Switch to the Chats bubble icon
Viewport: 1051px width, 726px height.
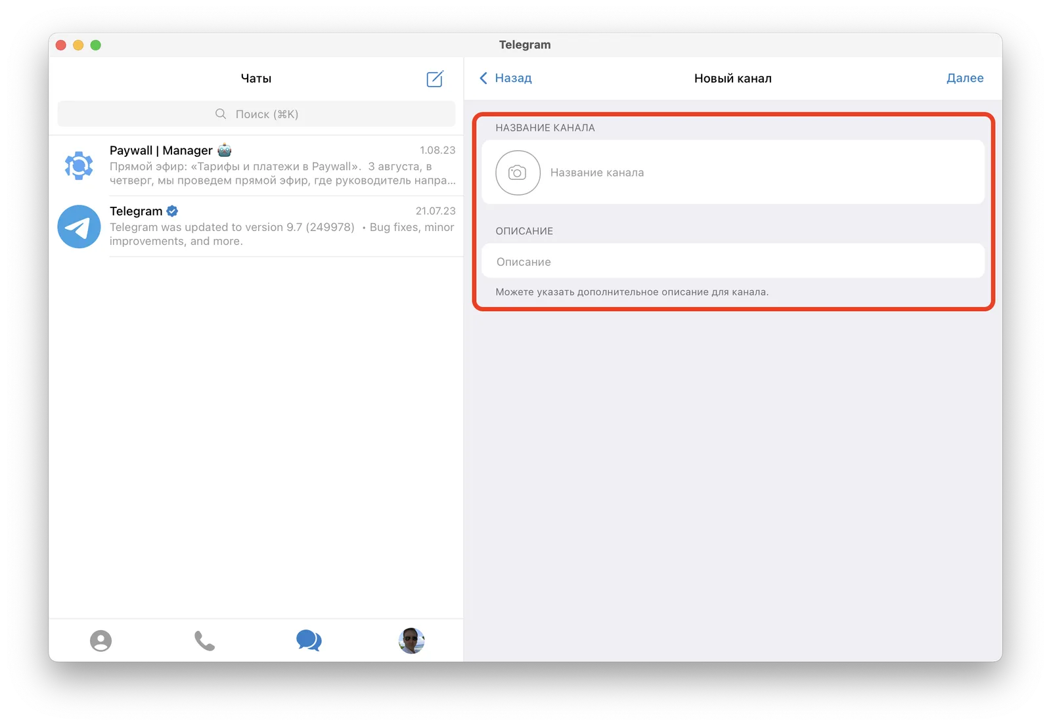pos(309,641)
